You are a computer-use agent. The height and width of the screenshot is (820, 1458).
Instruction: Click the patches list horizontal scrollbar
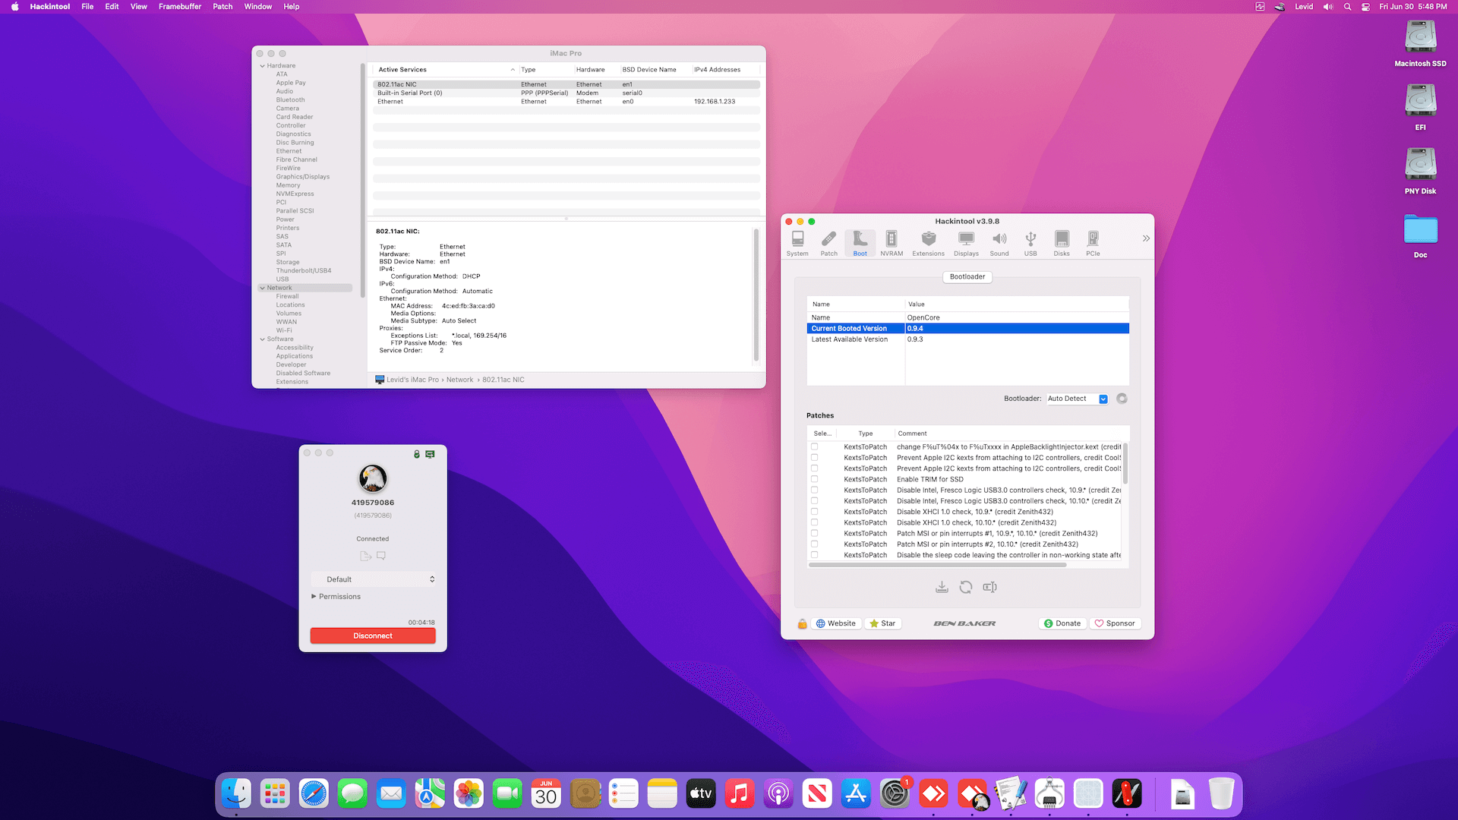[x=937, y=565]
